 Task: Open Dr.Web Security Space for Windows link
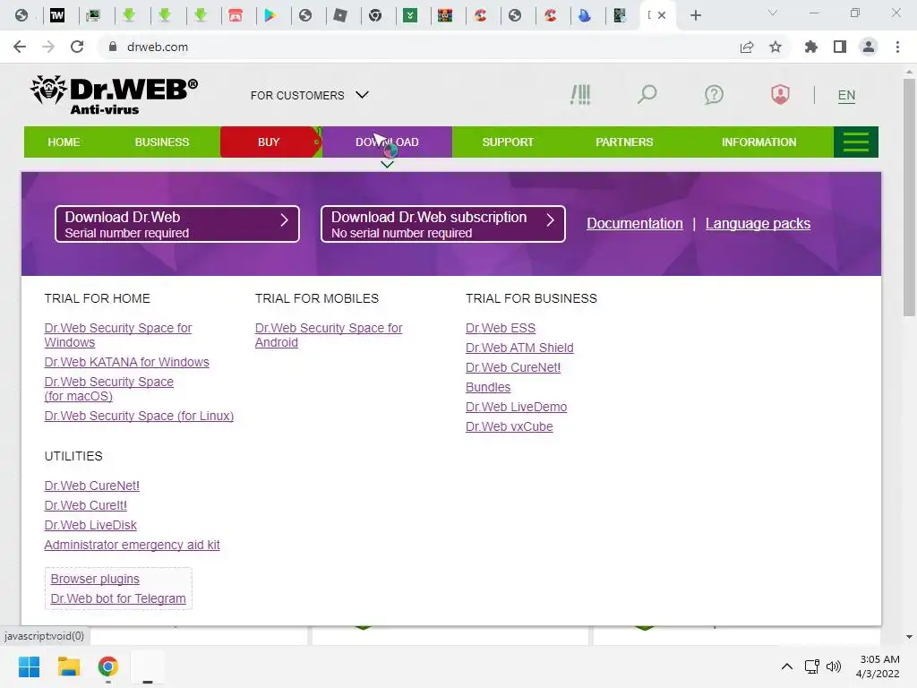point(117,335)
